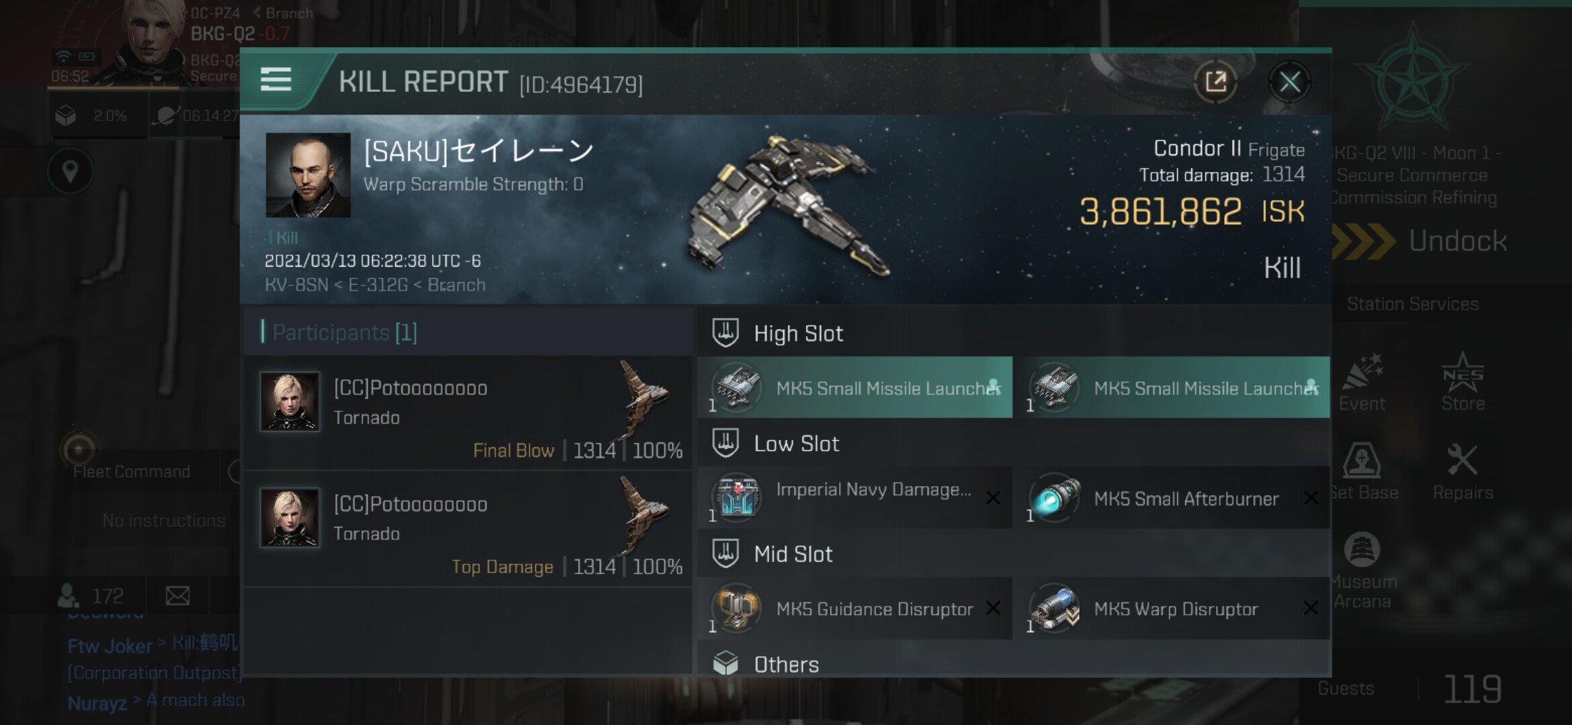Open the mail envelope icon
This screenshot has height=725, width=1572.
pos(177,595)
